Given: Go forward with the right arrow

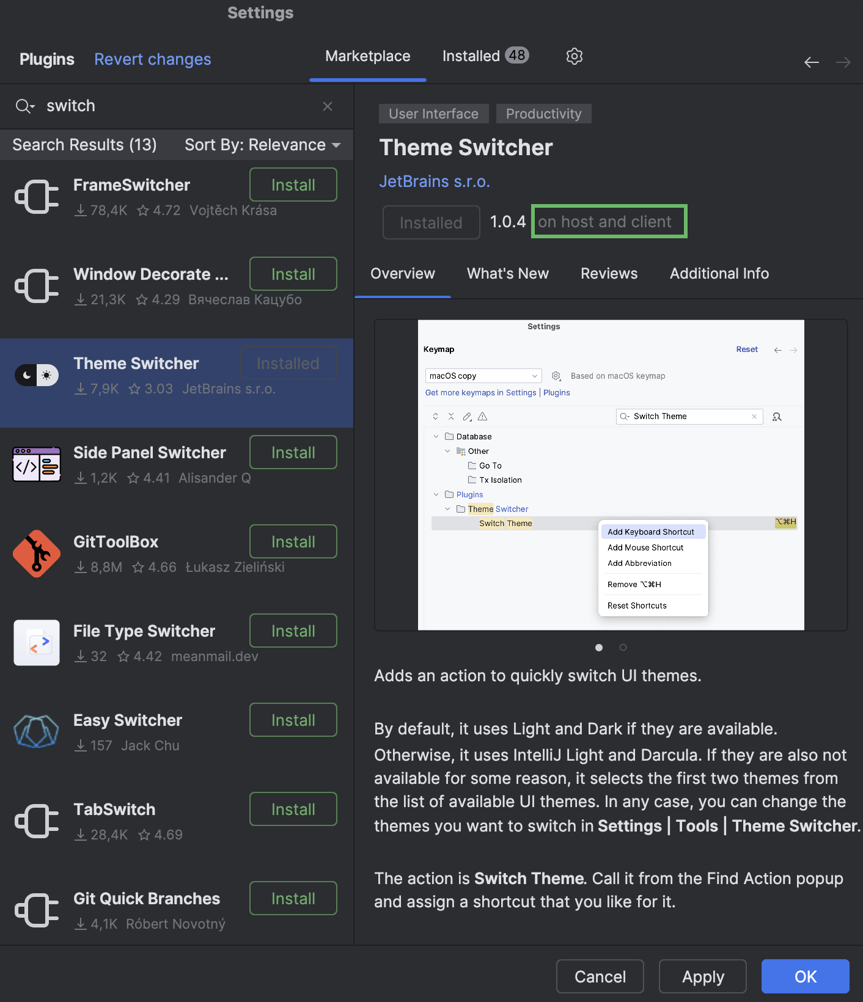Looking at the screenshot, I should tap(843, 62).
